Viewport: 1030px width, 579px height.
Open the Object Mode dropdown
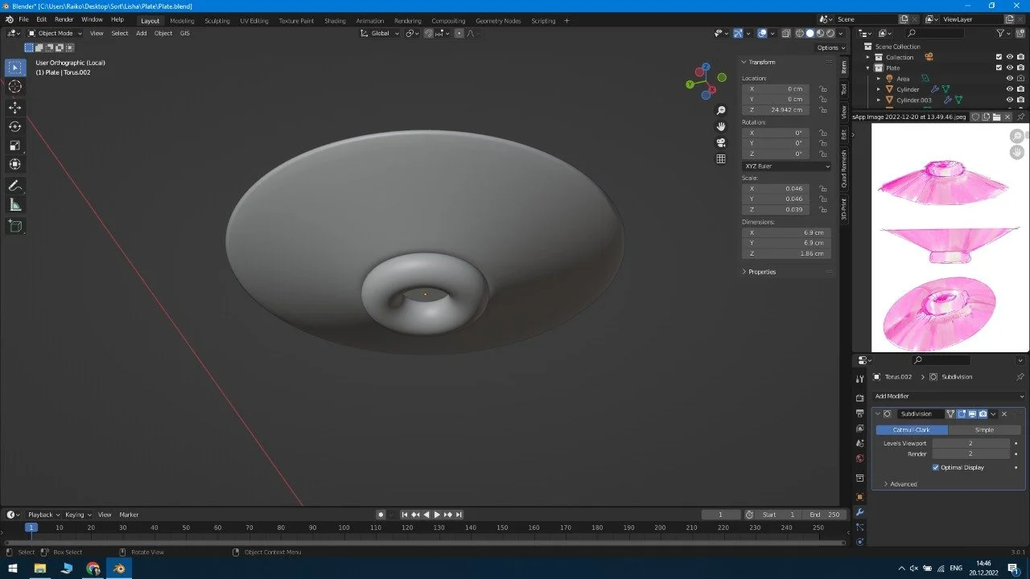pos(55,33)
